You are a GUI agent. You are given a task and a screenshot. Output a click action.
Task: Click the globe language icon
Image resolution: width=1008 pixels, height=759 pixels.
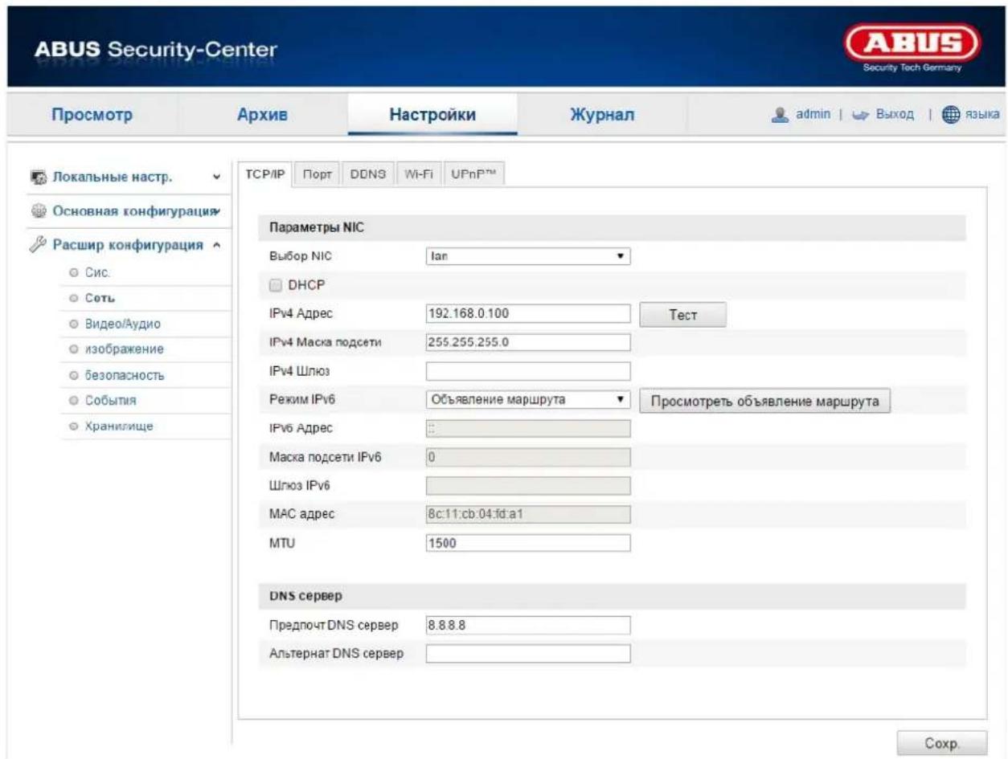950,115
